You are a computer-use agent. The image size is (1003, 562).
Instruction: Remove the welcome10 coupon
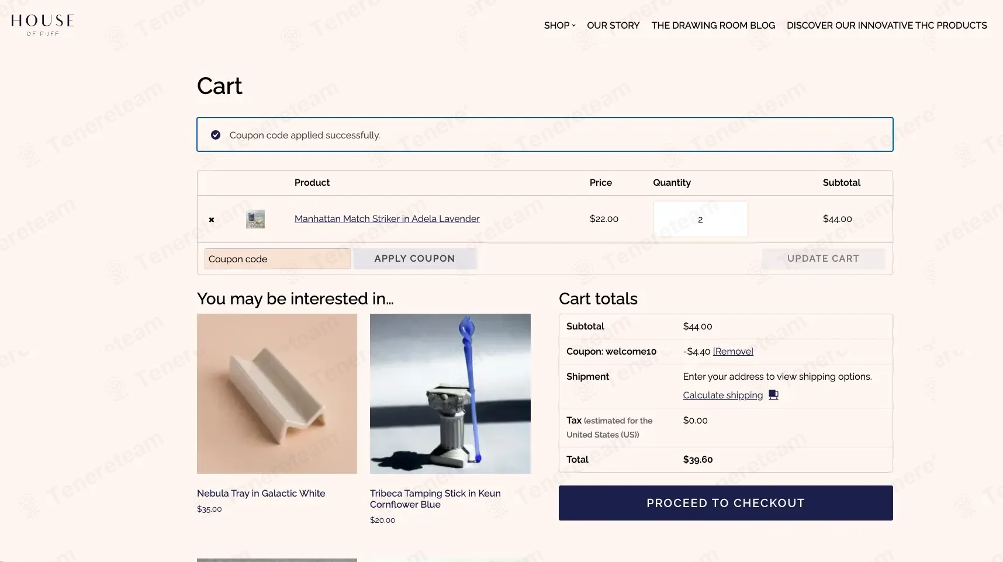(x=733, y=352)
